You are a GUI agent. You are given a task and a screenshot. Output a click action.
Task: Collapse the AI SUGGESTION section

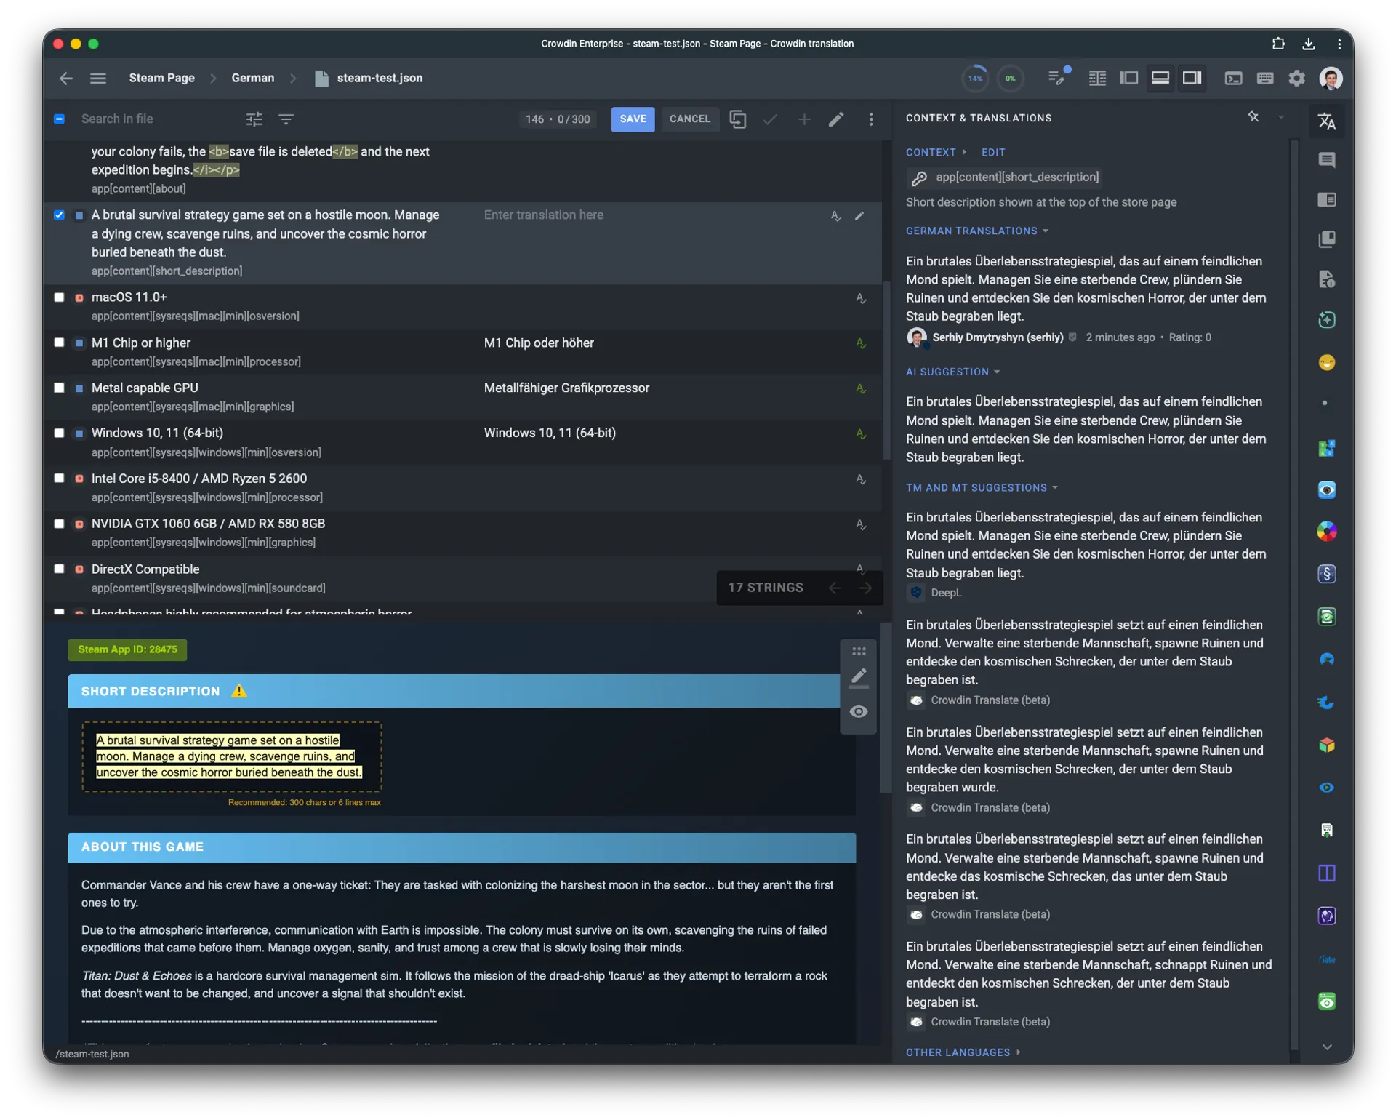[x=998, y=372]
